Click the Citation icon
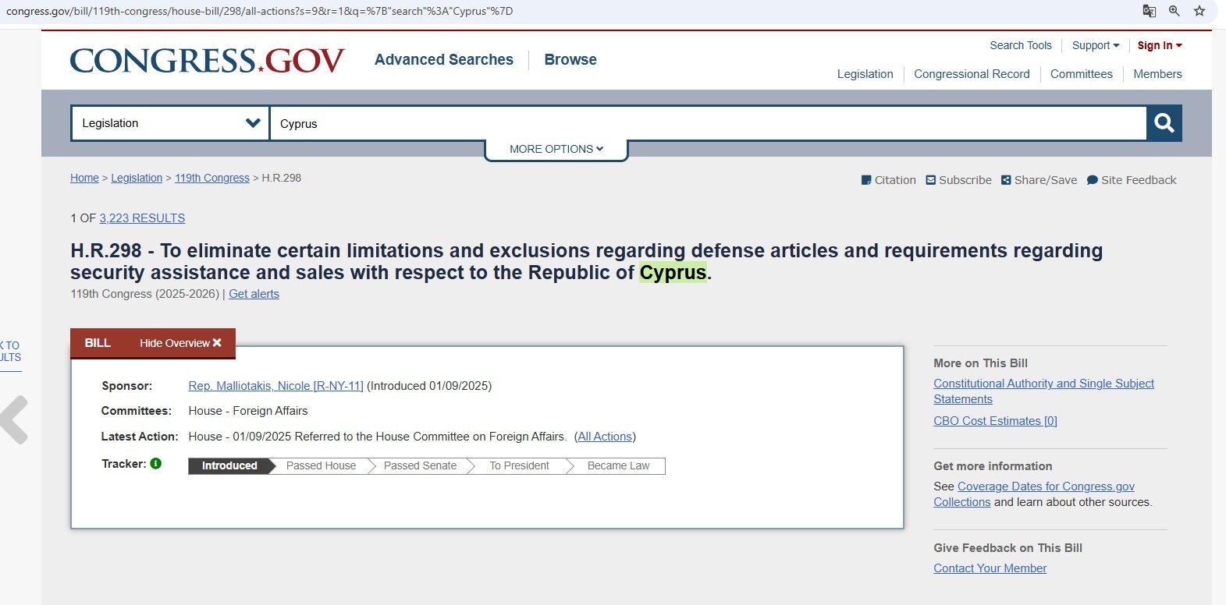The image size is (1226, 605). [x=865, y=180]
